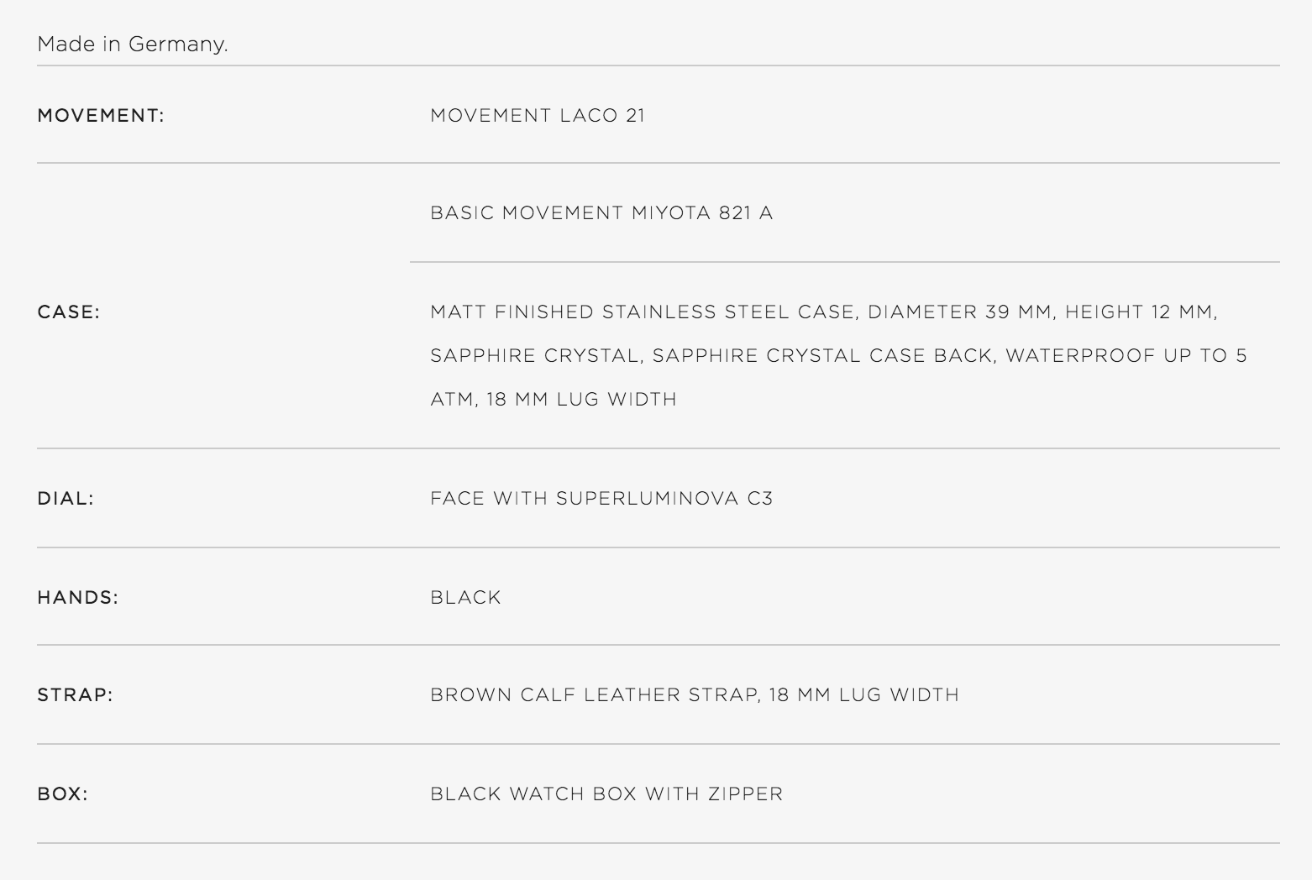Select the HANDS: label
Viewport: 1312px width, 880px height.
point(78,598)
